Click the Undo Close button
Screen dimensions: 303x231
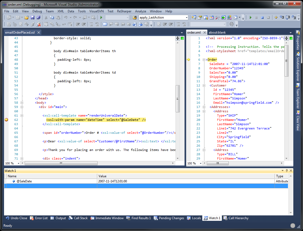[x=16, y=218]
